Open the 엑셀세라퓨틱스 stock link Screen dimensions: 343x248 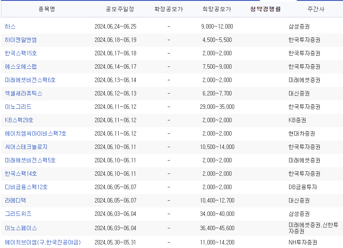point(23,93)
